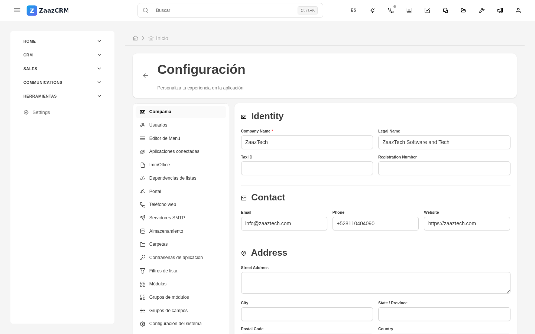Select the Compañía settings tab
The image size is (535, 334).
(181, 112)
